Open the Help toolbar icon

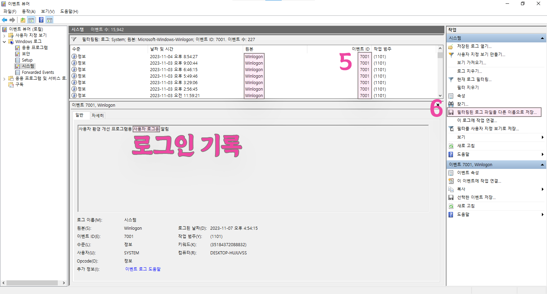pos(41,20)
